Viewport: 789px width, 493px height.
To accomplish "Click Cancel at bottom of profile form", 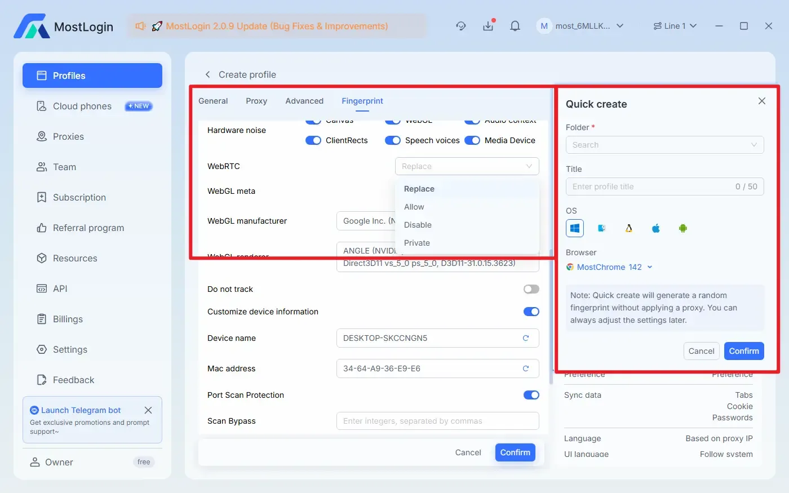I will click(468, 452).
